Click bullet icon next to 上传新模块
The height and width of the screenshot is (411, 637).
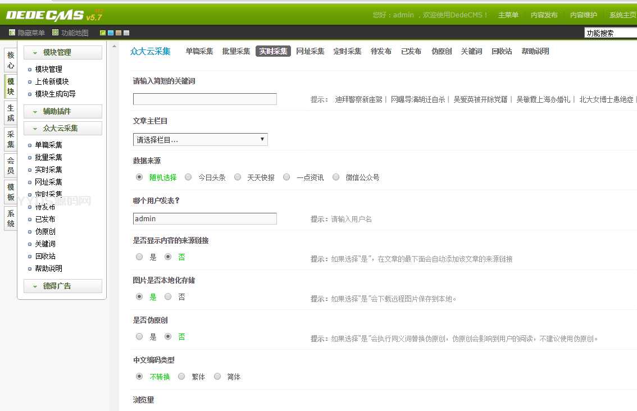coord(30,82)
